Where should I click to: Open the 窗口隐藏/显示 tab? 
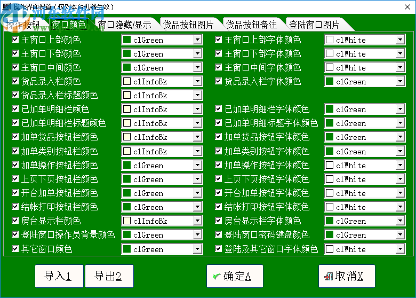[125, 25]
